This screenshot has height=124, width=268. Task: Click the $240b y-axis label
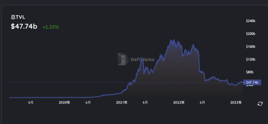point(251,21)
